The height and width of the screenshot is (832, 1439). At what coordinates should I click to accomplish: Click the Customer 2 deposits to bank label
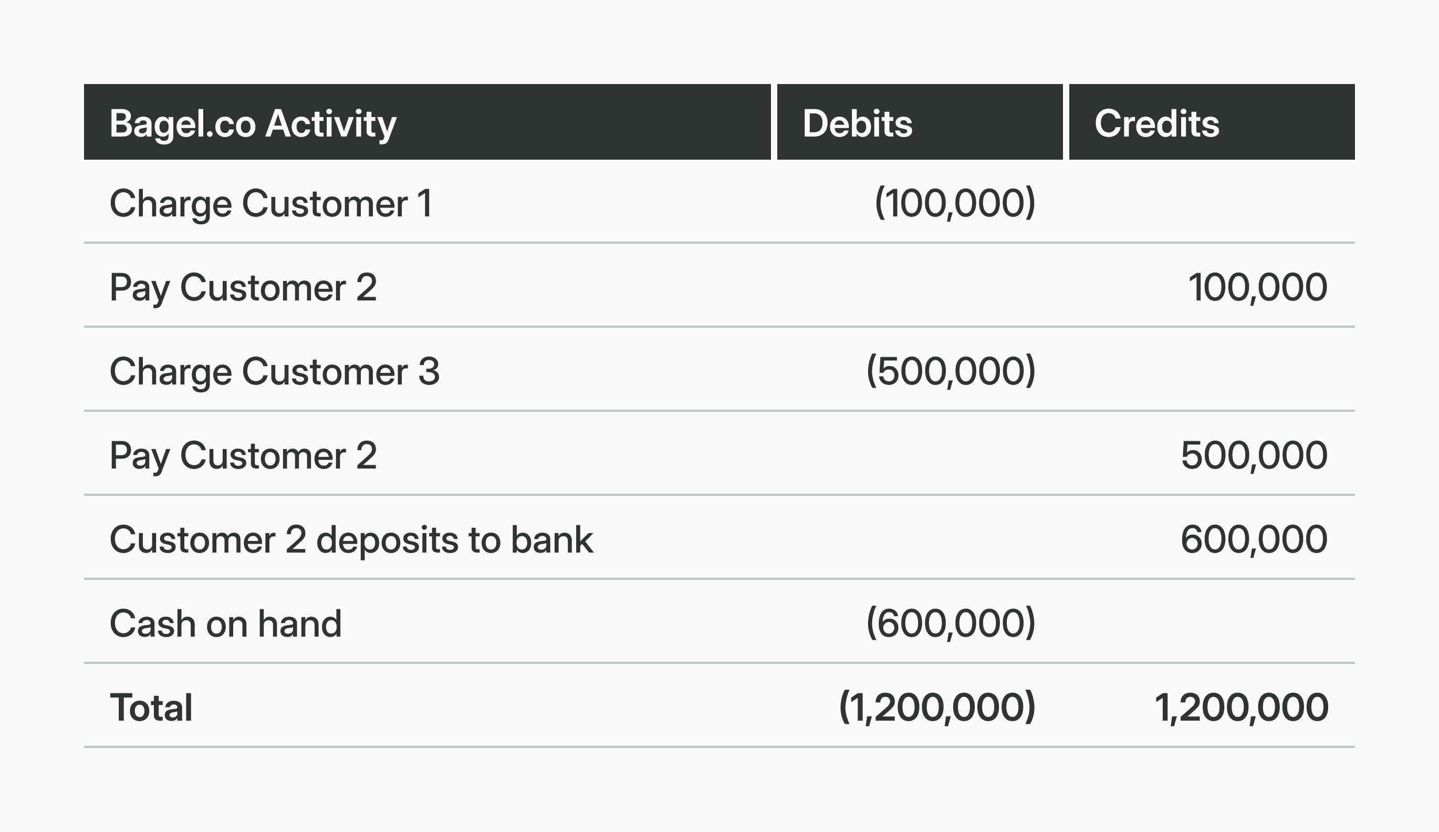pos(351,539)
